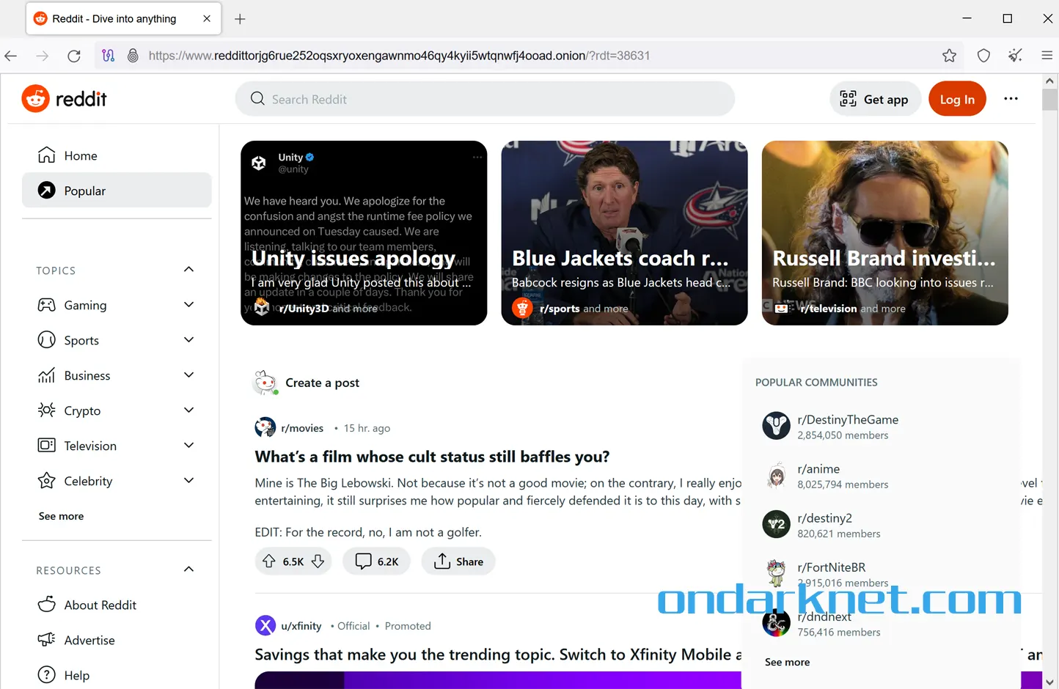Click the QR code Get app icon
1059x689 pixels.
click(848, 97)
